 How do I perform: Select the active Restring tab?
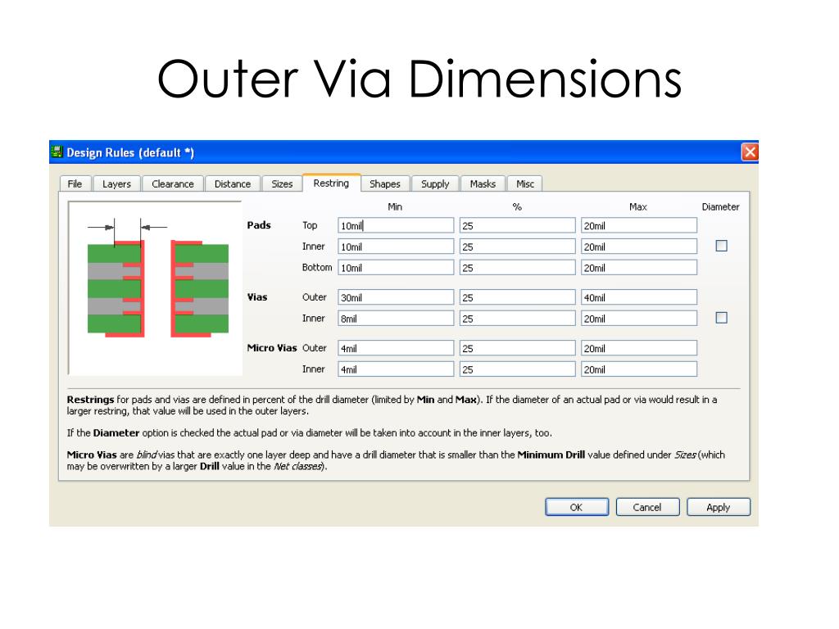click(x=331, y=183)
